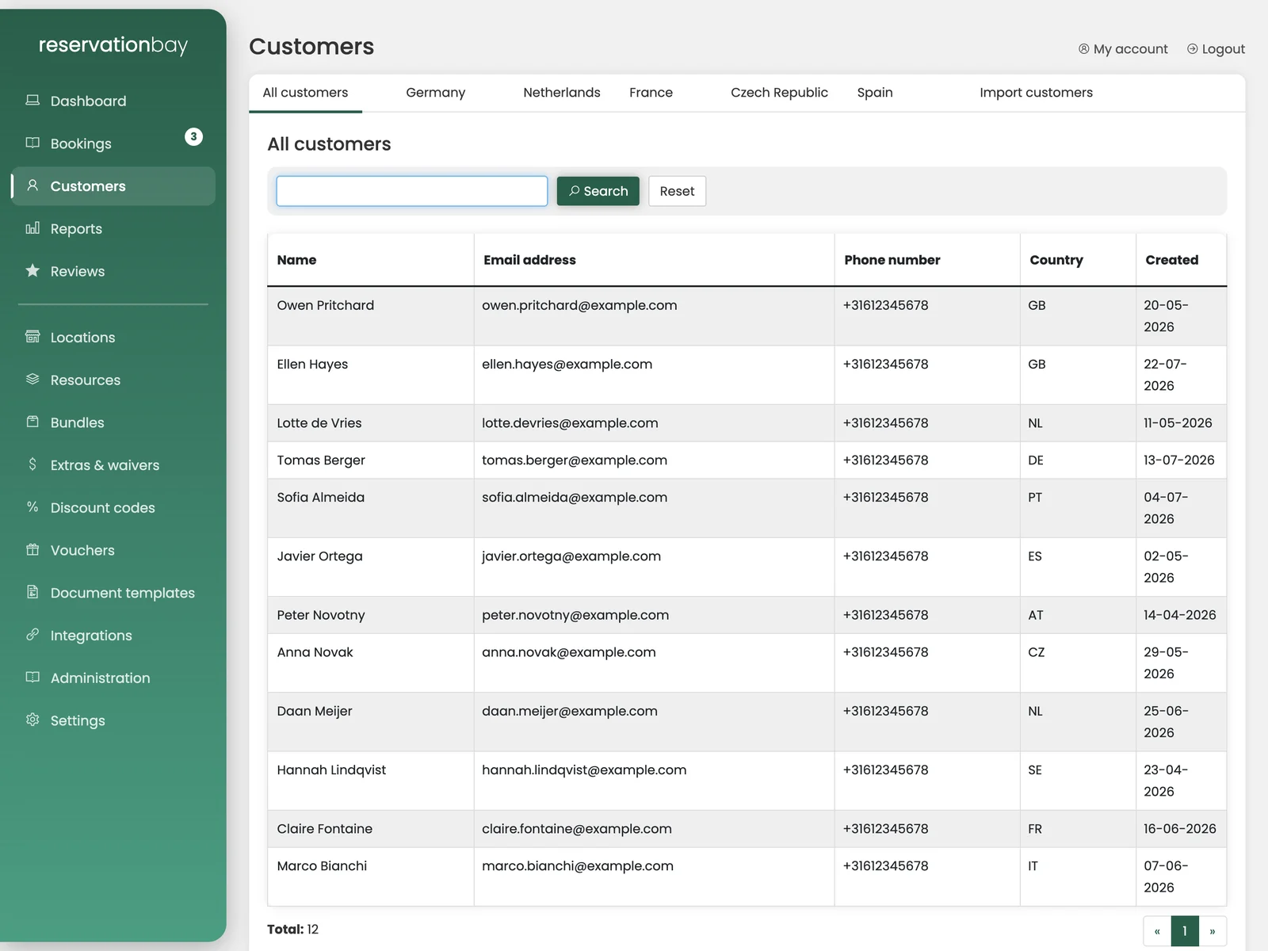
Task: Open Reports from the sidebar menu
Action: (x=113, y=228)
